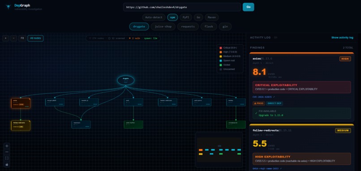Click the 2 vuln indicator
This screenshot has width=361, height=171.
(x=134, y=38)
